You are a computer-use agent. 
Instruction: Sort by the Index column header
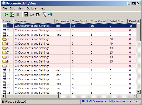tap(7, 21)
